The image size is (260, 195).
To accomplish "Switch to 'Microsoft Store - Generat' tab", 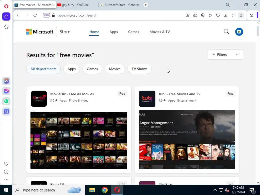I will (x=120, y=5).
